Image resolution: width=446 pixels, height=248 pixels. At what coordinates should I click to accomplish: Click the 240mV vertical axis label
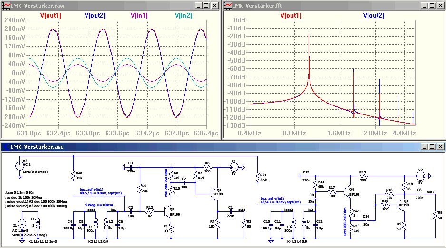15,20
